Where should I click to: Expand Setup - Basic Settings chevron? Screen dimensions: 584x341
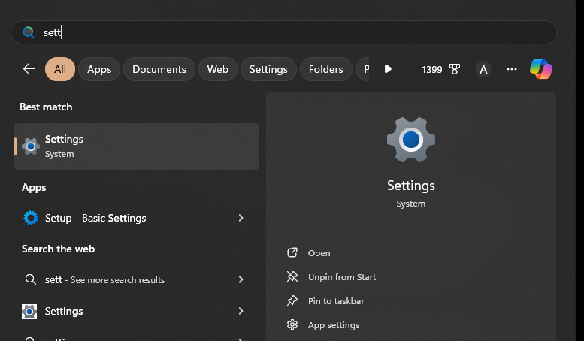coord(241,218)
